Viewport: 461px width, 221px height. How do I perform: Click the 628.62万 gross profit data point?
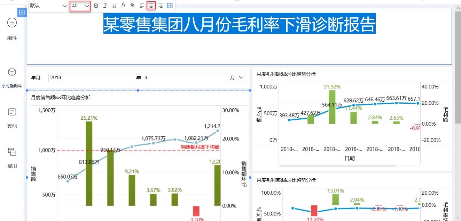pyautogui.click(x=353, y=105)
